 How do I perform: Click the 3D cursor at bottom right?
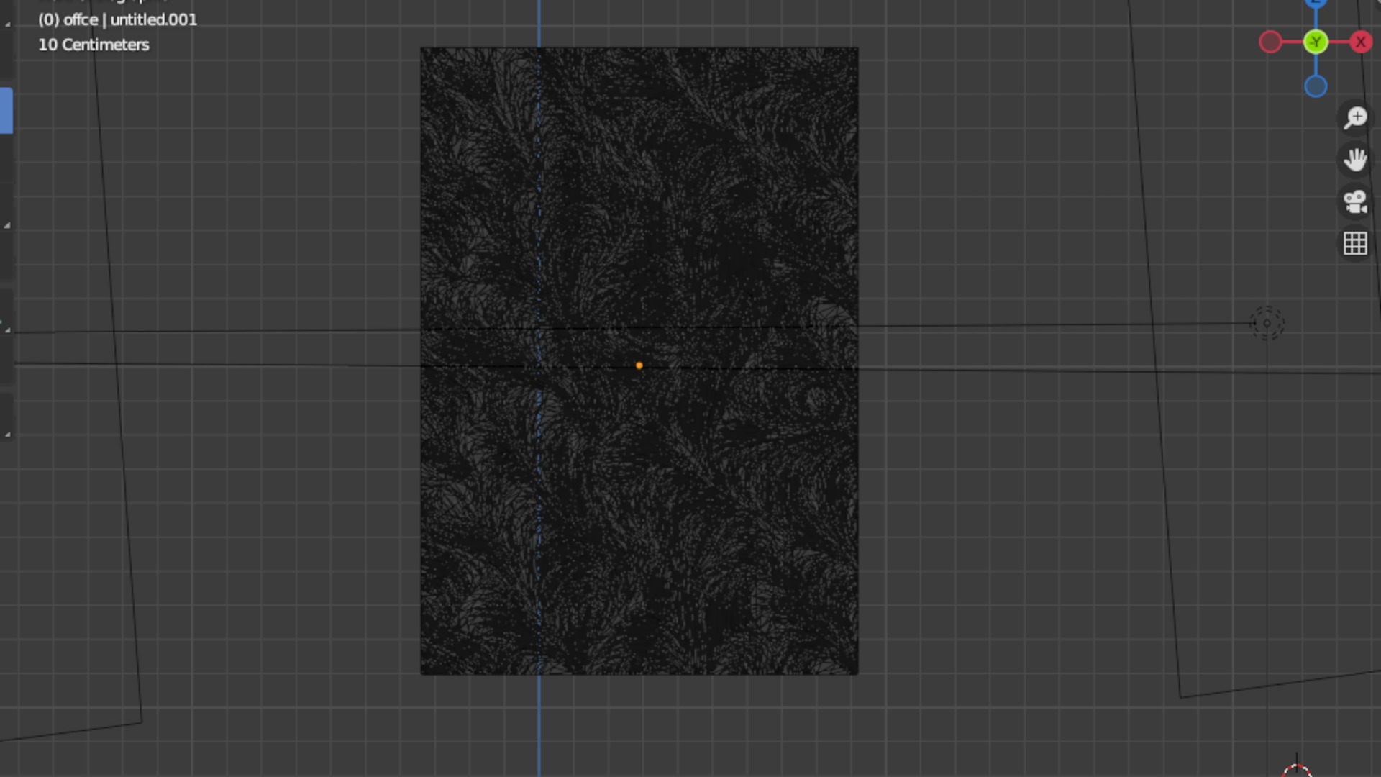coord(1297,771)
